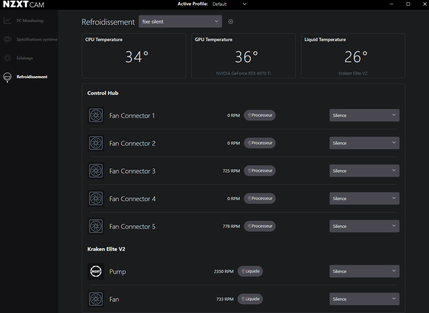Image resolution: width=429 pixels, height=313 pixels.
Task: Click the Kraken Elite V2 Fan icon
Action: [x=96, y=299]
